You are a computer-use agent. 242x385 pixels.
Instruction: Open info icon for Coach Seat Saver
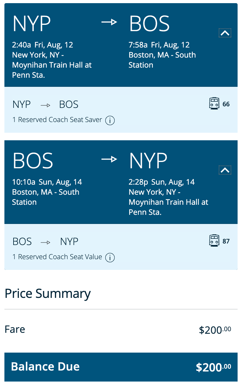tap(110, 120)
